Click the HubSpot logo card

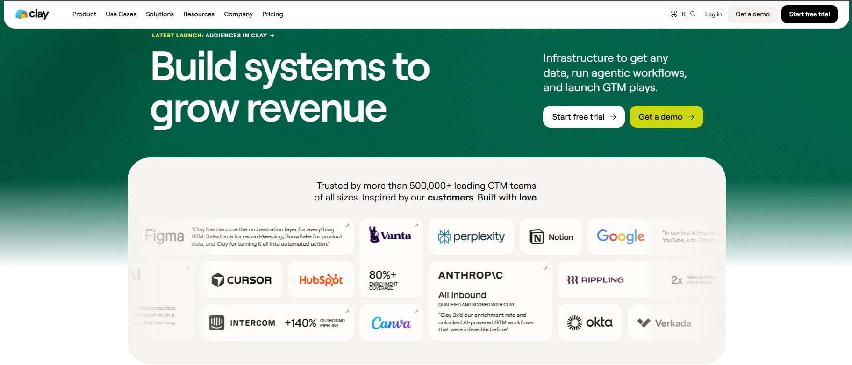(x=321, y=279)
